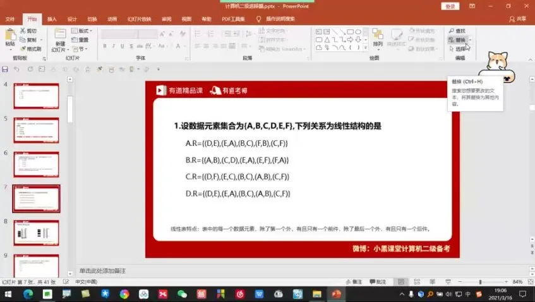Click the Find (查找) magnifier icon
The image size is (535, 302).
tap(451, 31)
